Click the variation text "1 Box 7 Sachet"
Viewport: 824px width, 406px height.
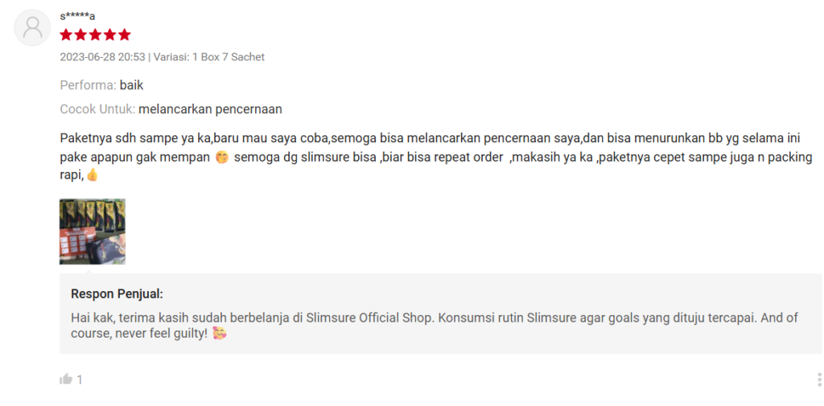(228, 57)
